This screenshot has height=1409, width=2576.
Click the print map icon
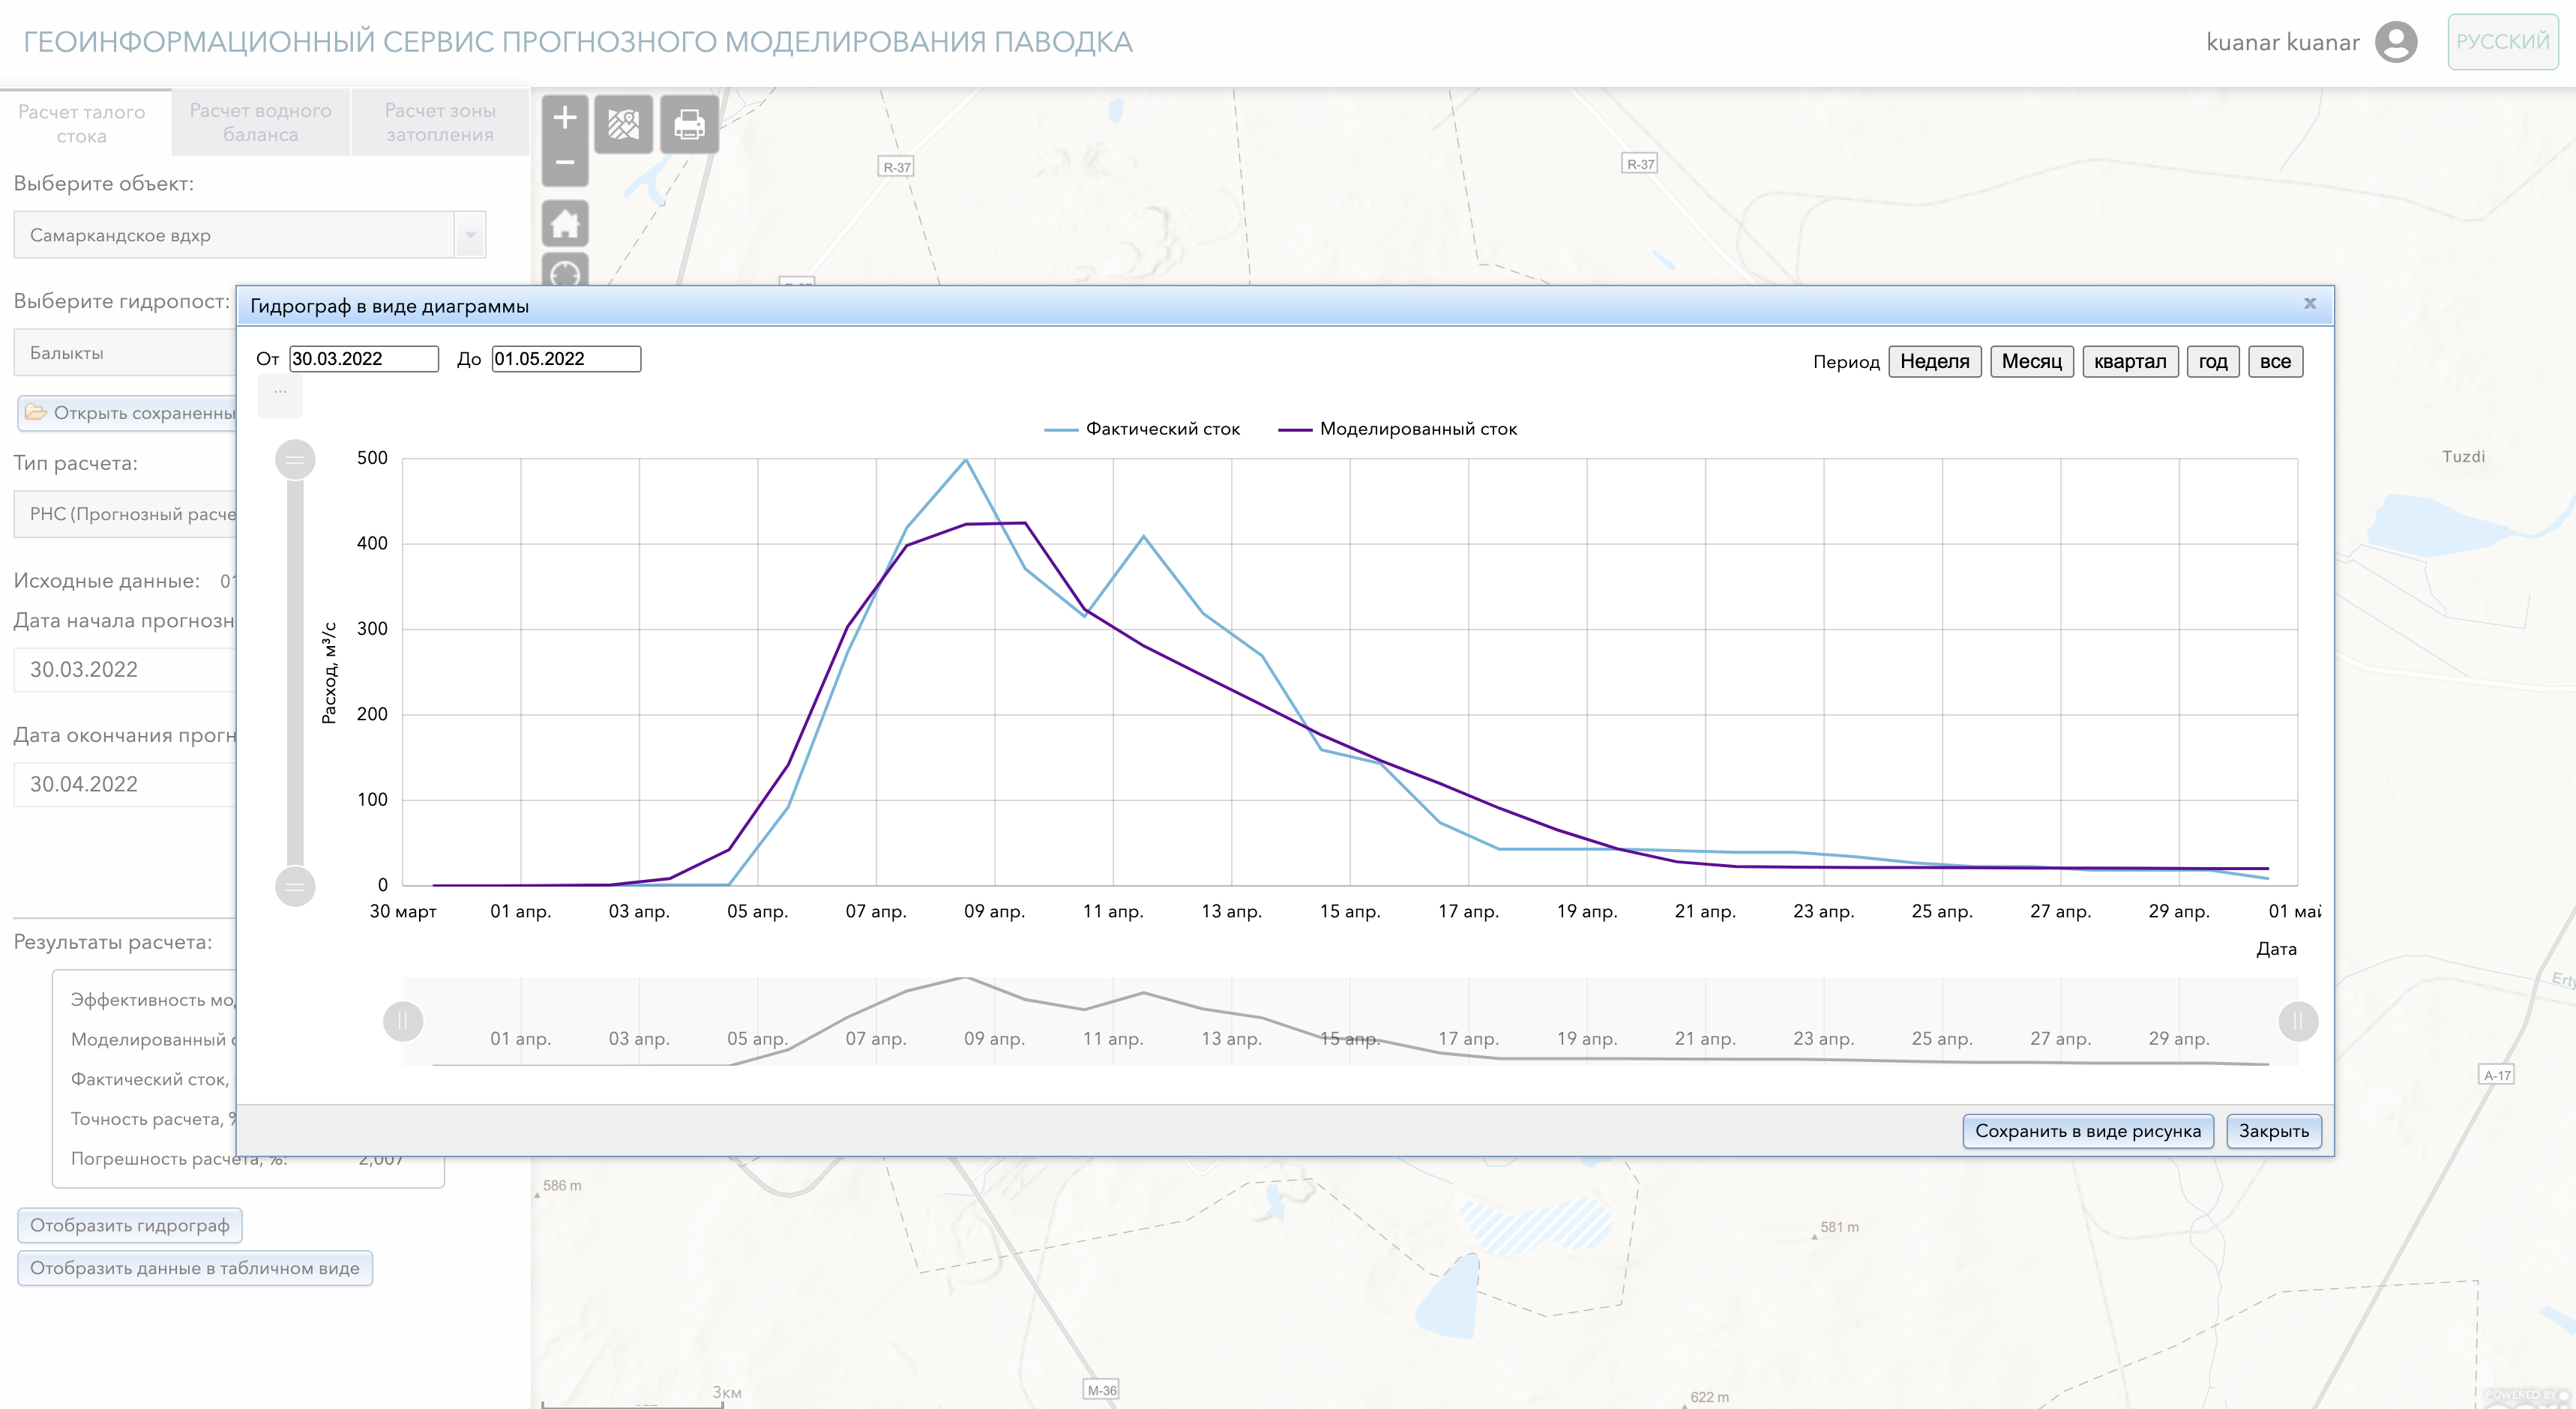(688, 124)
